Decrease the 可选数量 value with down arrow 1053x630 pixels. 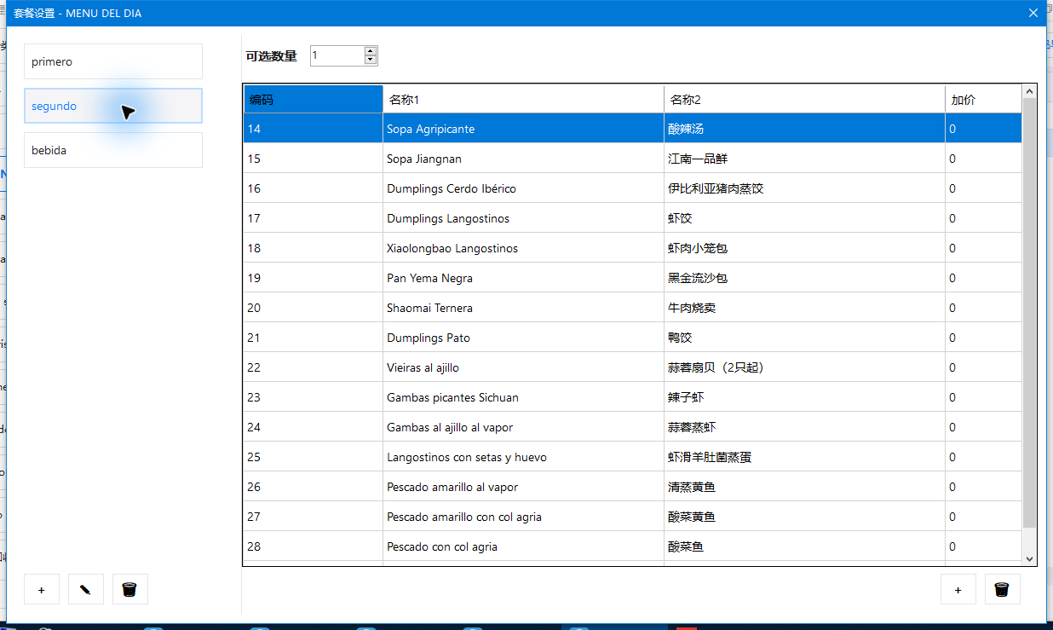[x=371, y=61]
